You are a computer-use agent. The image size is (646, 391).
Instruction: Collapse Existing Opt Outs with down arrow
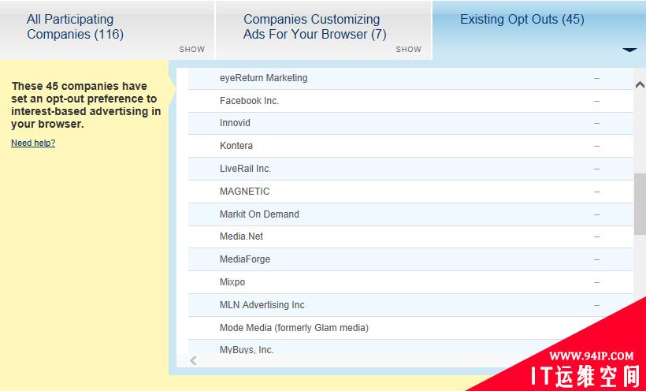[x=629, y=50]
